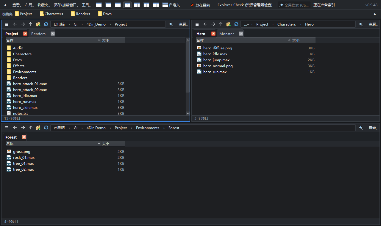The height and width of the screenshot is (226, 381).
Task: Refresh the Hero pane
Action: [236, 24]
